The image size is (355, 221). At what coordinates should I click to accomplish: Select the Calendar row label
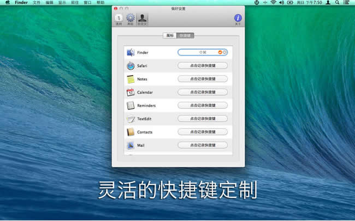coord(145,93)
